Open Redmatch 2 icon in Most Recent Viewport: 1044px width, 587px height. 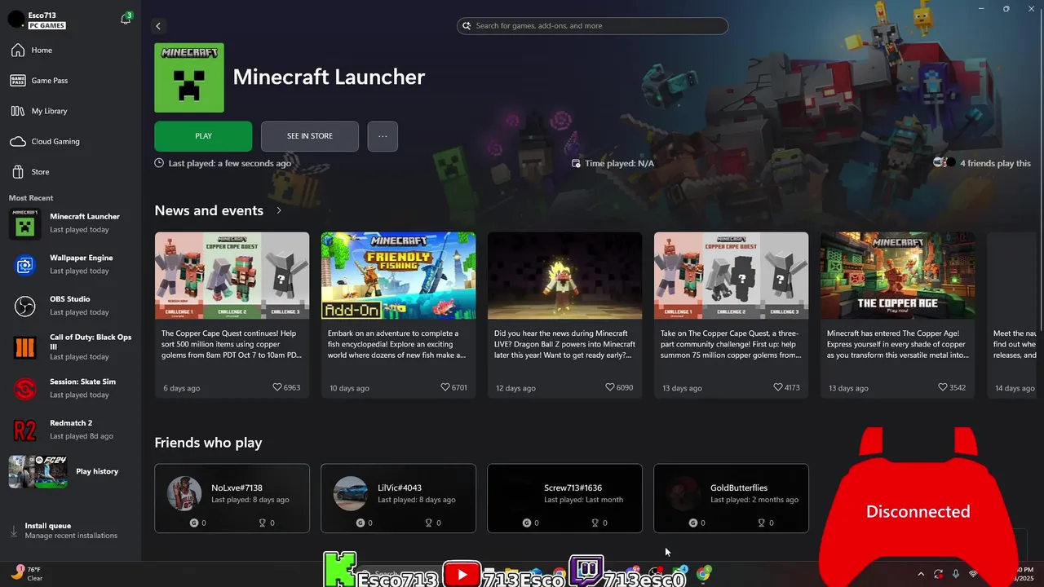(24, 430)
